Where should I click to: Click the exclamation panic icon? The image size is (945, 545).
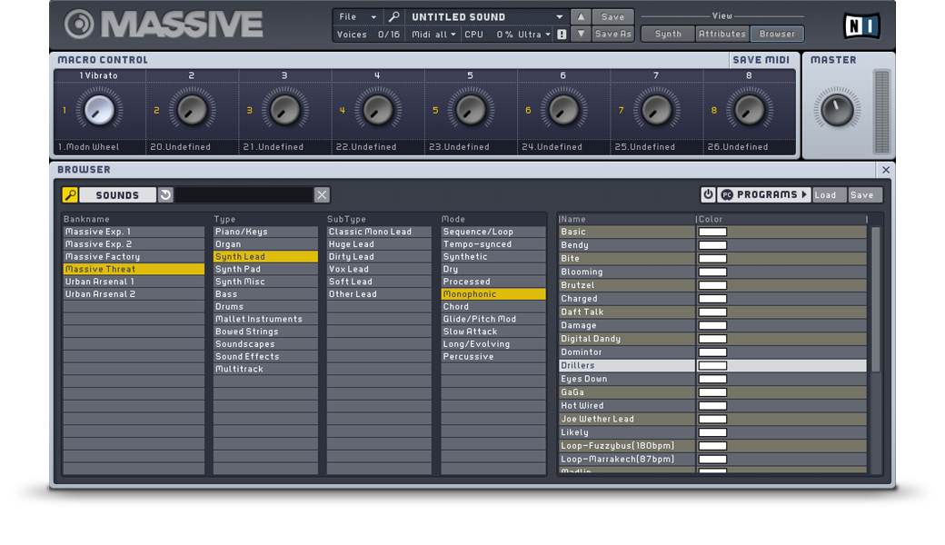pyautogui.click(x=562, y=35)
